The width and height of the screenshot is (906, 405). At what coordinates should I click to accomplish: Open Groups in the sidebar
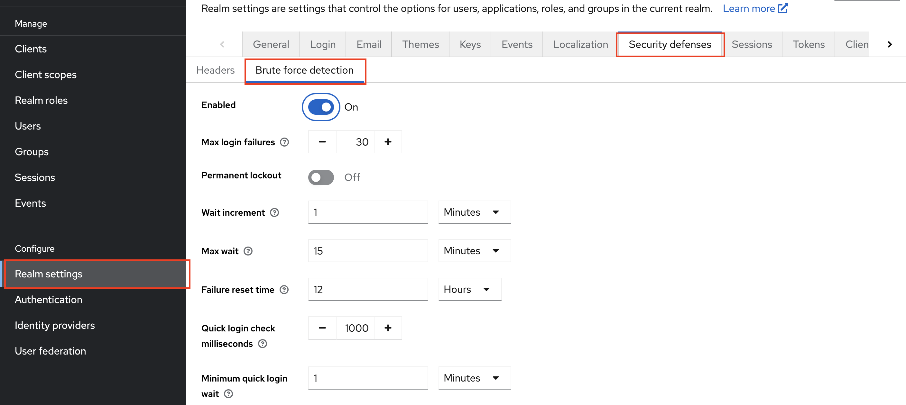(x=93, y=151)
